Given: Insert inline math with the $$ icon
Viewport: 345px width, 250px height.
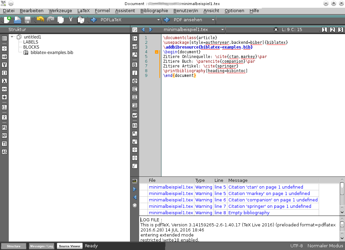Looking at the screenshot, I should pos(135,126).
